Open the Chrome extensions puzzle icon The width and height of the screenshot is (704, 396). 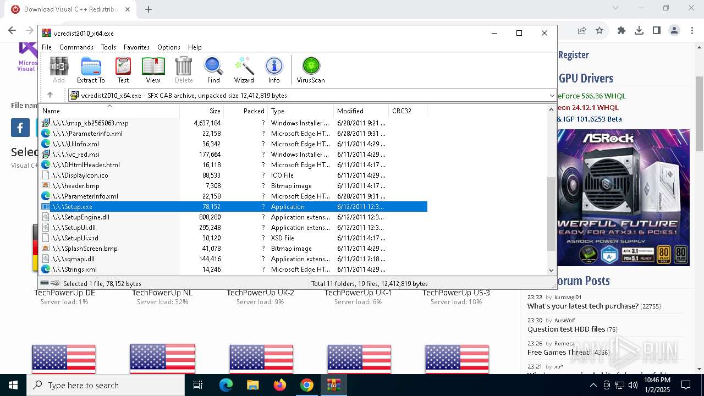point(621,30)
